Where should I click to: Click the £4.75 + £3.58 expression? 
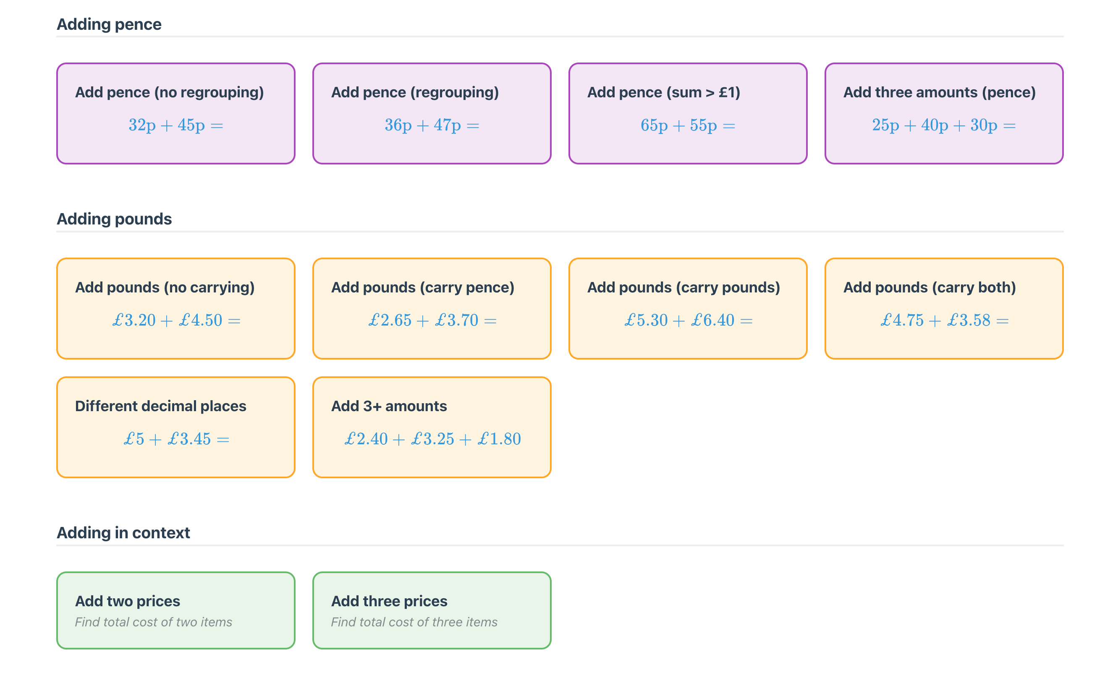(x=943, y=320)
